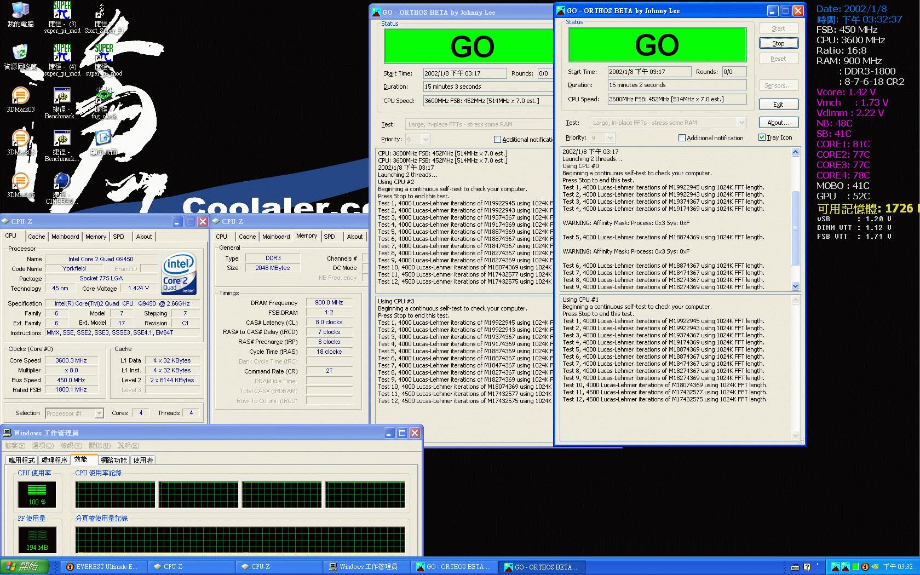Switch to 處理程序 tab in Task Manager
Viewport: 920px width, 575px height.
click(x=54, y=460)
